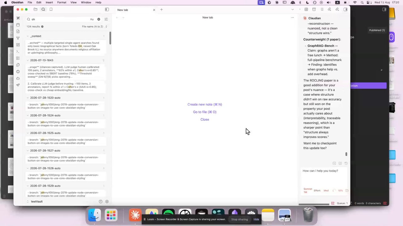
Task: Collapse the 2026-07-28-1524-auto result group
Action: tap(28, 115)
